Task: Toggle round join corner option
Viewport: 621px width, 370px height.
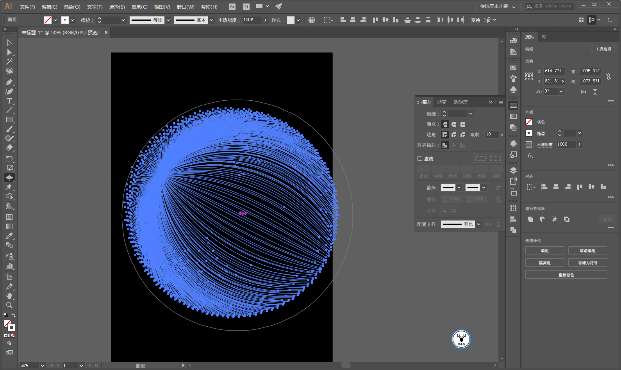Action: tap(454, 135)
